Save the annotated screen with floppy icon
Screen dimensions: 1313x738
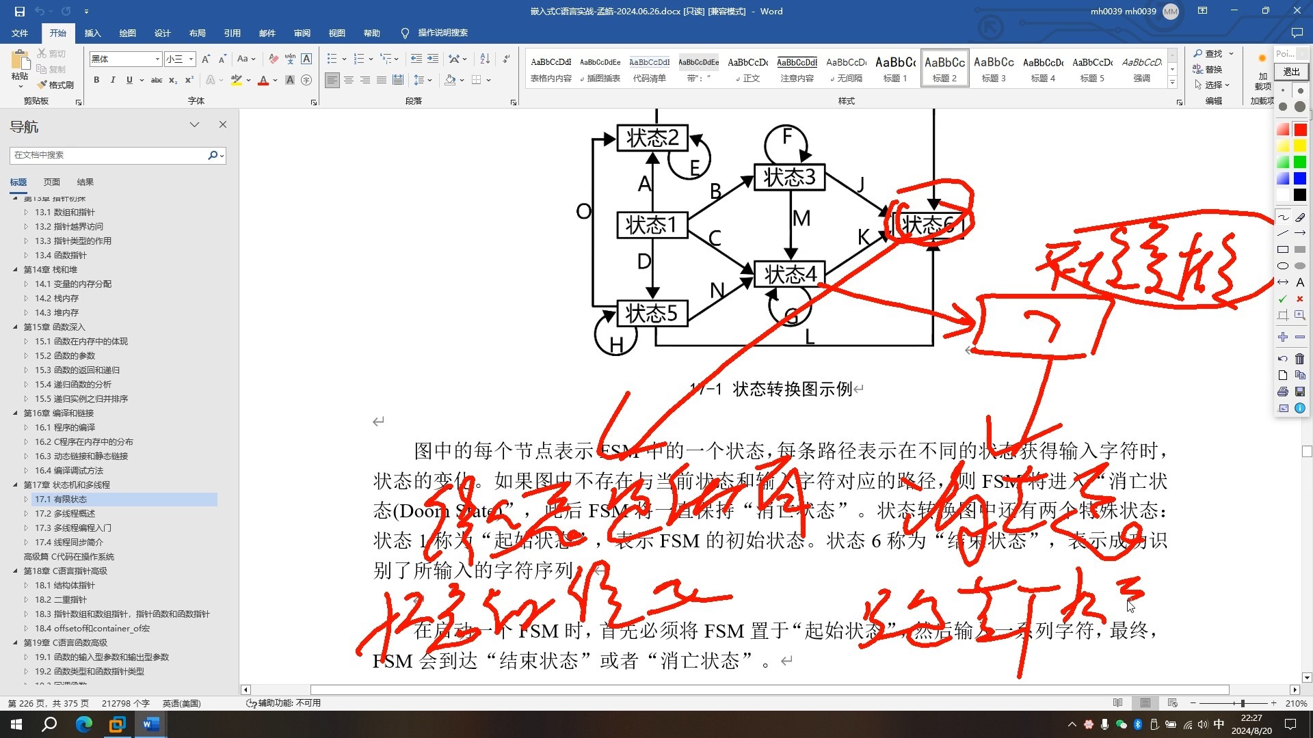point(1300,392)
